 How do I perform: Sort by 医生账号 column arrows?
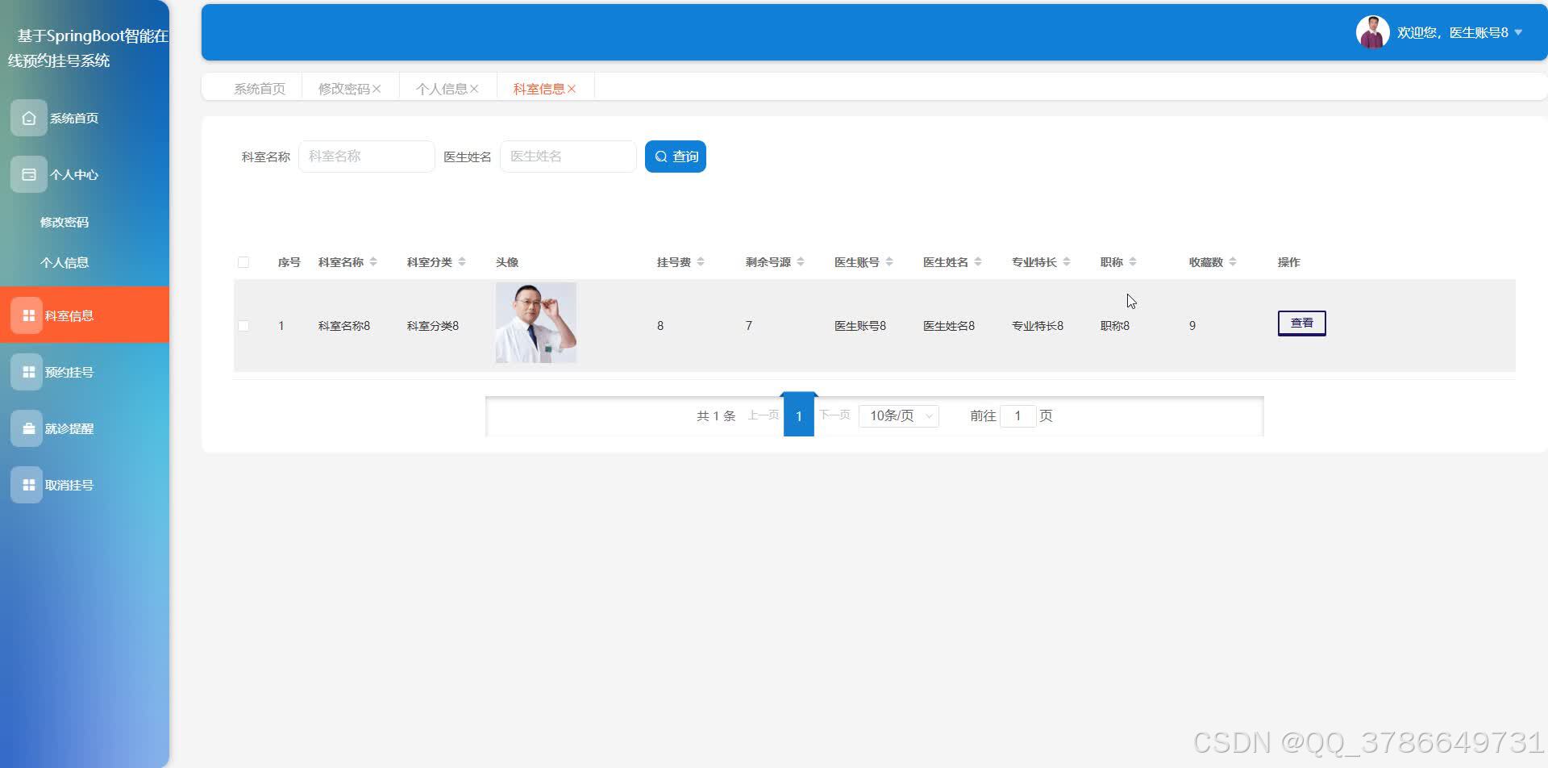click(889, 262)
